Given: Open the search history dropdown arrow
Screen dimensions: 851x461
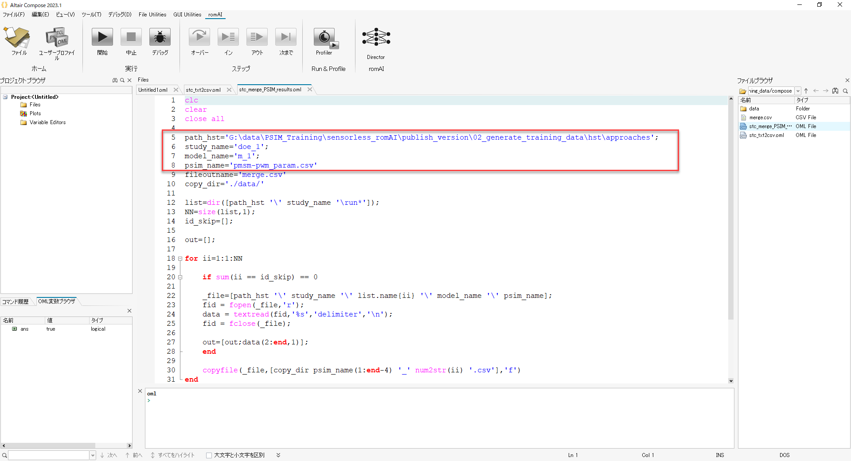Looking at the screenshot, I should point(93,455).
